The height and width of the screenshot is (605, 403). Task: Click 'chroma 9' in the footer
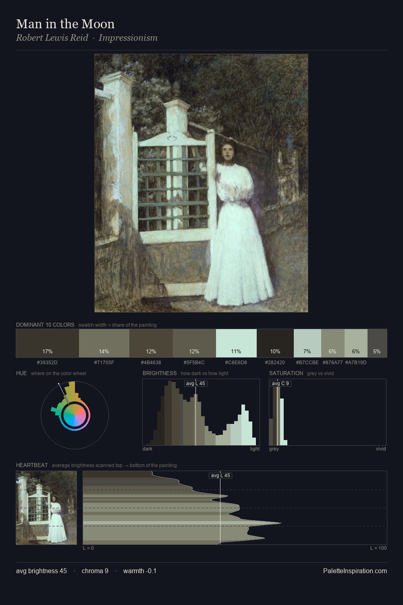pos(95,571)
